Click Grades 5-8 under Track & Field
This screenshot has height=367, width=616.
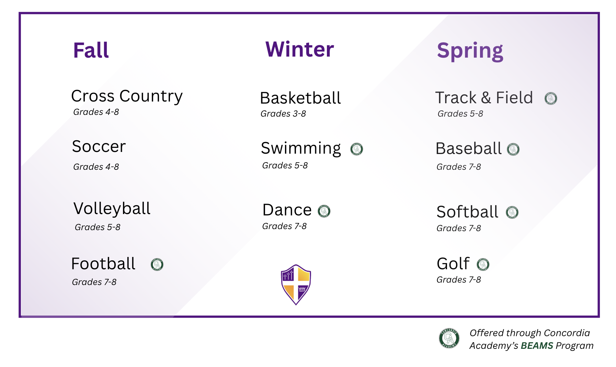460,114
